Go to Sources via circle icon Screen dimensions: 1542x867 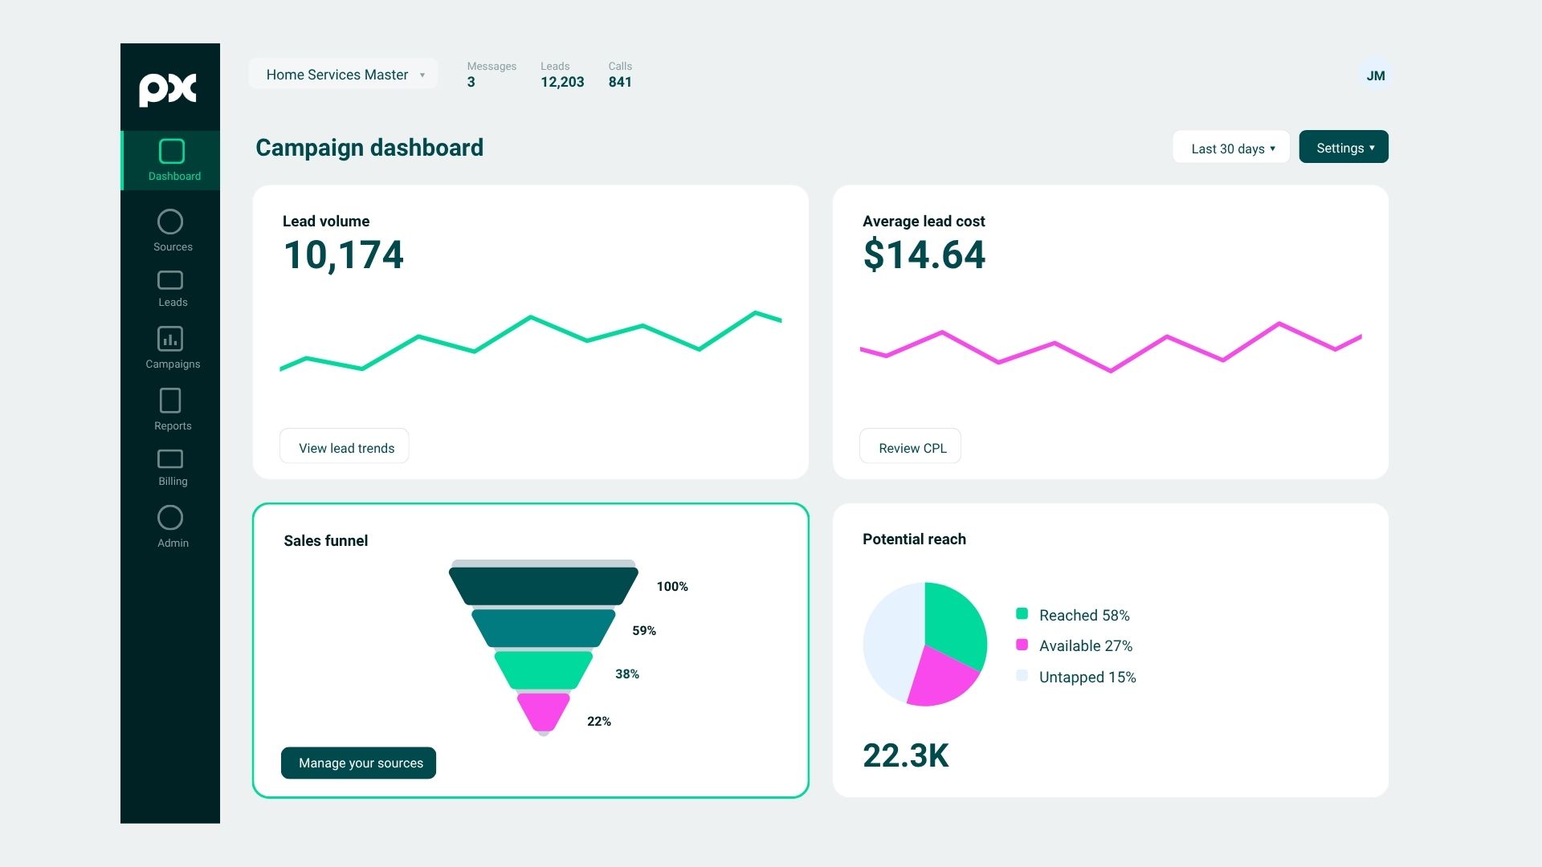click(x=170, y=222)
